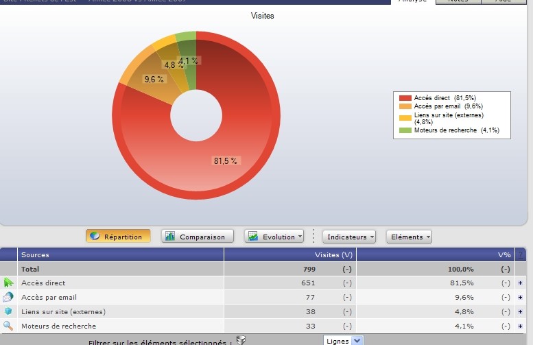Sort by the Sources column header
This screenshot has width=533, height=345.
click(x=36, y=255)
